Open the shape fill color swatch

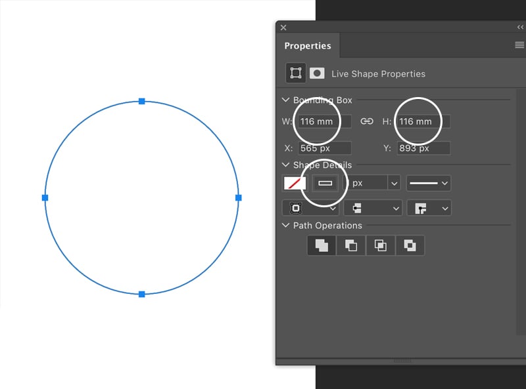tap(295, 183)
